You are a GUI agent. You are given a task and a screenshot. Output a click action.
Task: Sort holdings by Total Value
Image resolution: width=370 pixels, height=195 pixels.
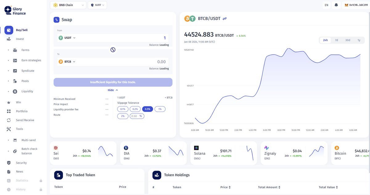329,187
